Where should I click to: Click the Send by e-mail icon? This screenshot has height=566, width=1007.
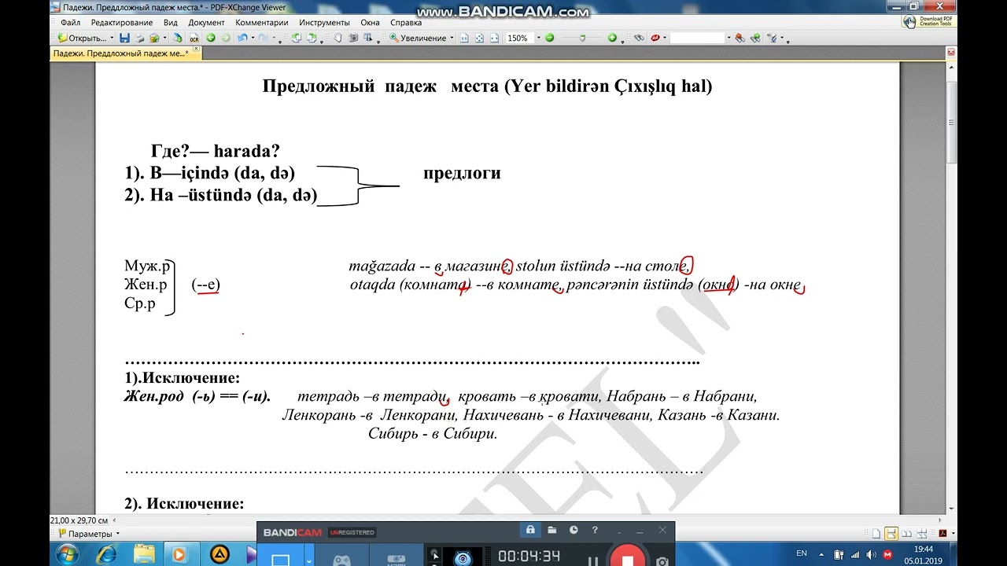[154, 38]
